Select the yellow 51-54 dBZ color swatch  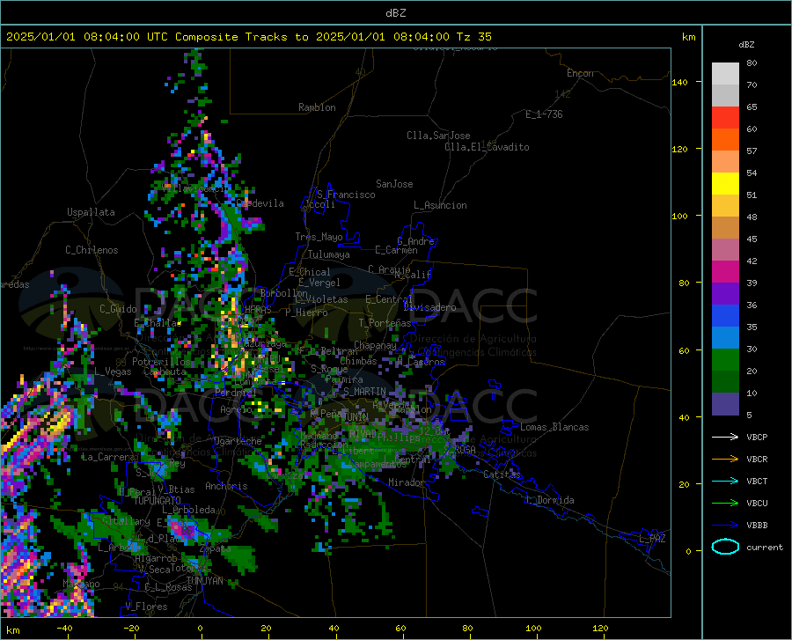pyautogui.click(x=725, y=184)
